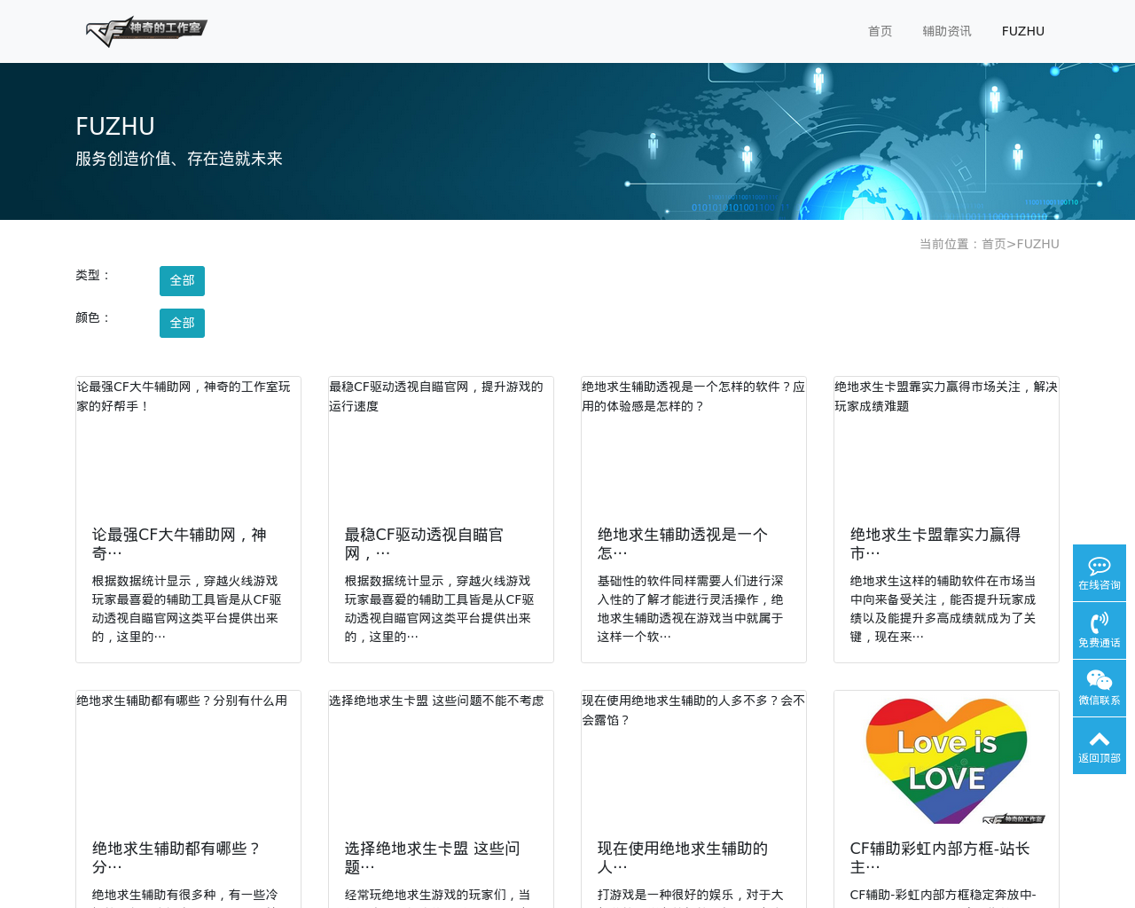The width and height of the screenshot is (1135, 908).
Task: Open article title CF辅助彩虹内部方框-站长主…
Action: [x=940, y=857]
